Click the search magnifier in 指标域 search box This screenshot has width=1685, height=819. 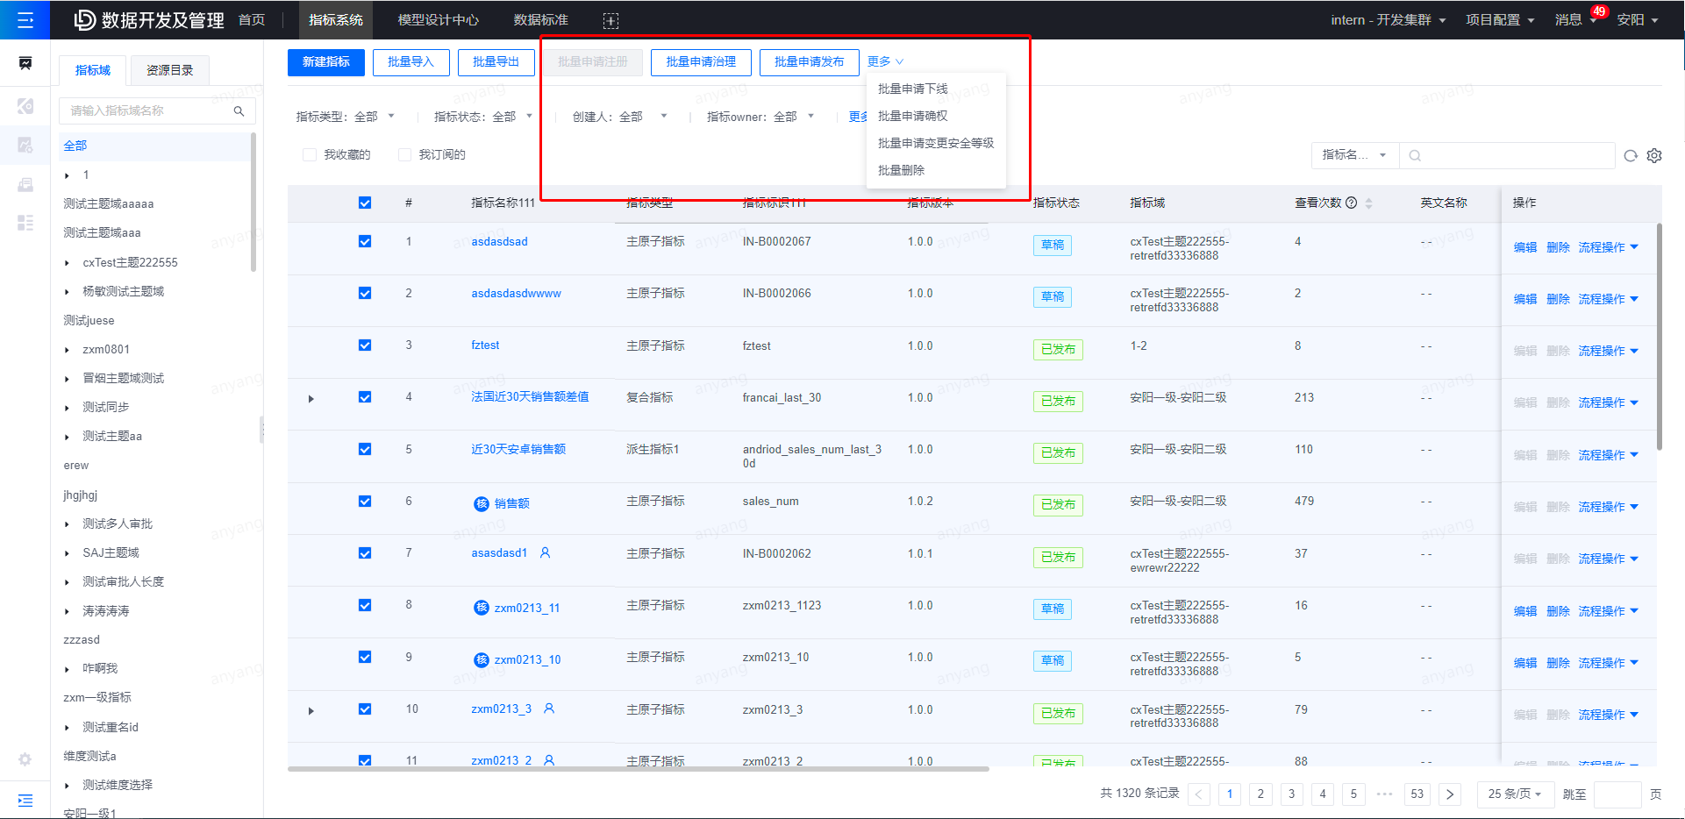[x=239, y=110]
